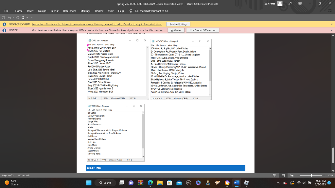Open the Dell app from taskbar
The height and width of the screenshot is (188, 335).
tap(189, 183)
